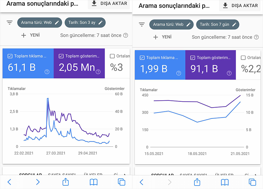Click help icon beside left Son güncelleme
The width and height of the screenshot is (263, 189).
pos(125,35)
